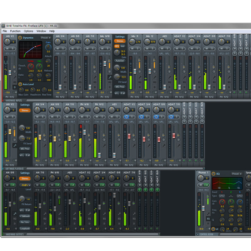Toggle the Dynamics power button on AN 1/2
251x251 pixels.
point(20,38)
